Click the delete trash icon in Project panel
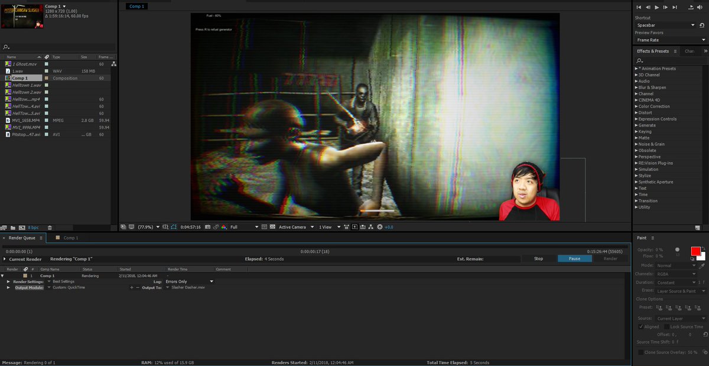 50,227
